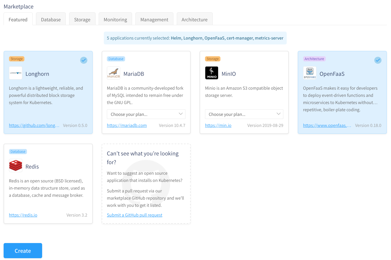391x260 pixels.
Task: Expand the MinIO plan selector
Action: 244,114
